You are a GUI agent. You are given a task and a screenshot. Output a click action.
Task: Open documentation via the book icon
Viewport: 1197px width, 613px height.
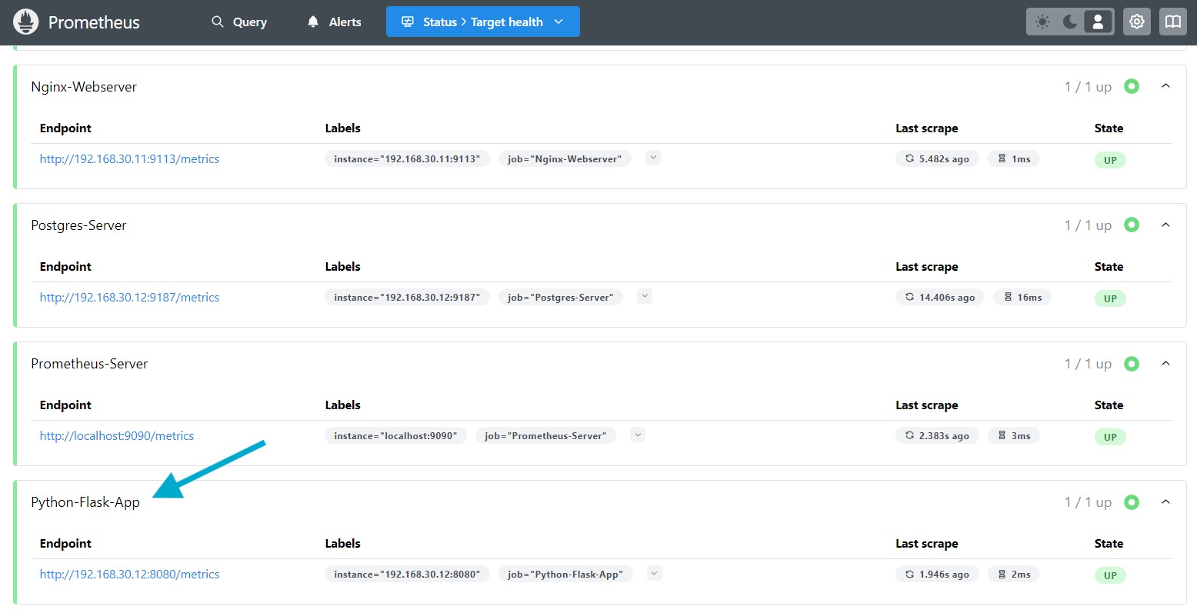coord(1173,22)
